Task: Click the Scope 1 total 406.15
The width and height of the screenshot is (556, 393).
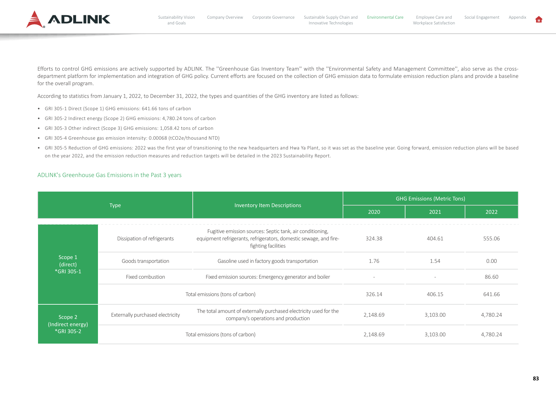Action: pos(435,294)
